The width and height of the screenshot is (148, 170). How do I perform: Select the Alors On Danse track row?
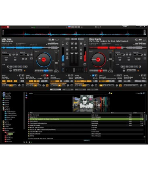tap(86, 125)
